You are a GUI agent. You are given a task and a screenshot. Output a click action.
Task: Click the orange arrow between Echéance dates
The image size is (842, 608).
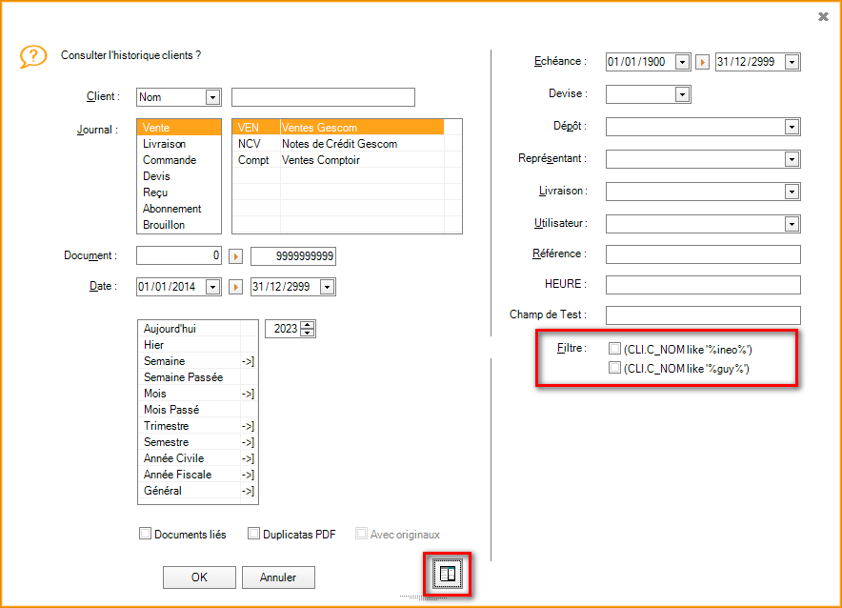[703, 62]
